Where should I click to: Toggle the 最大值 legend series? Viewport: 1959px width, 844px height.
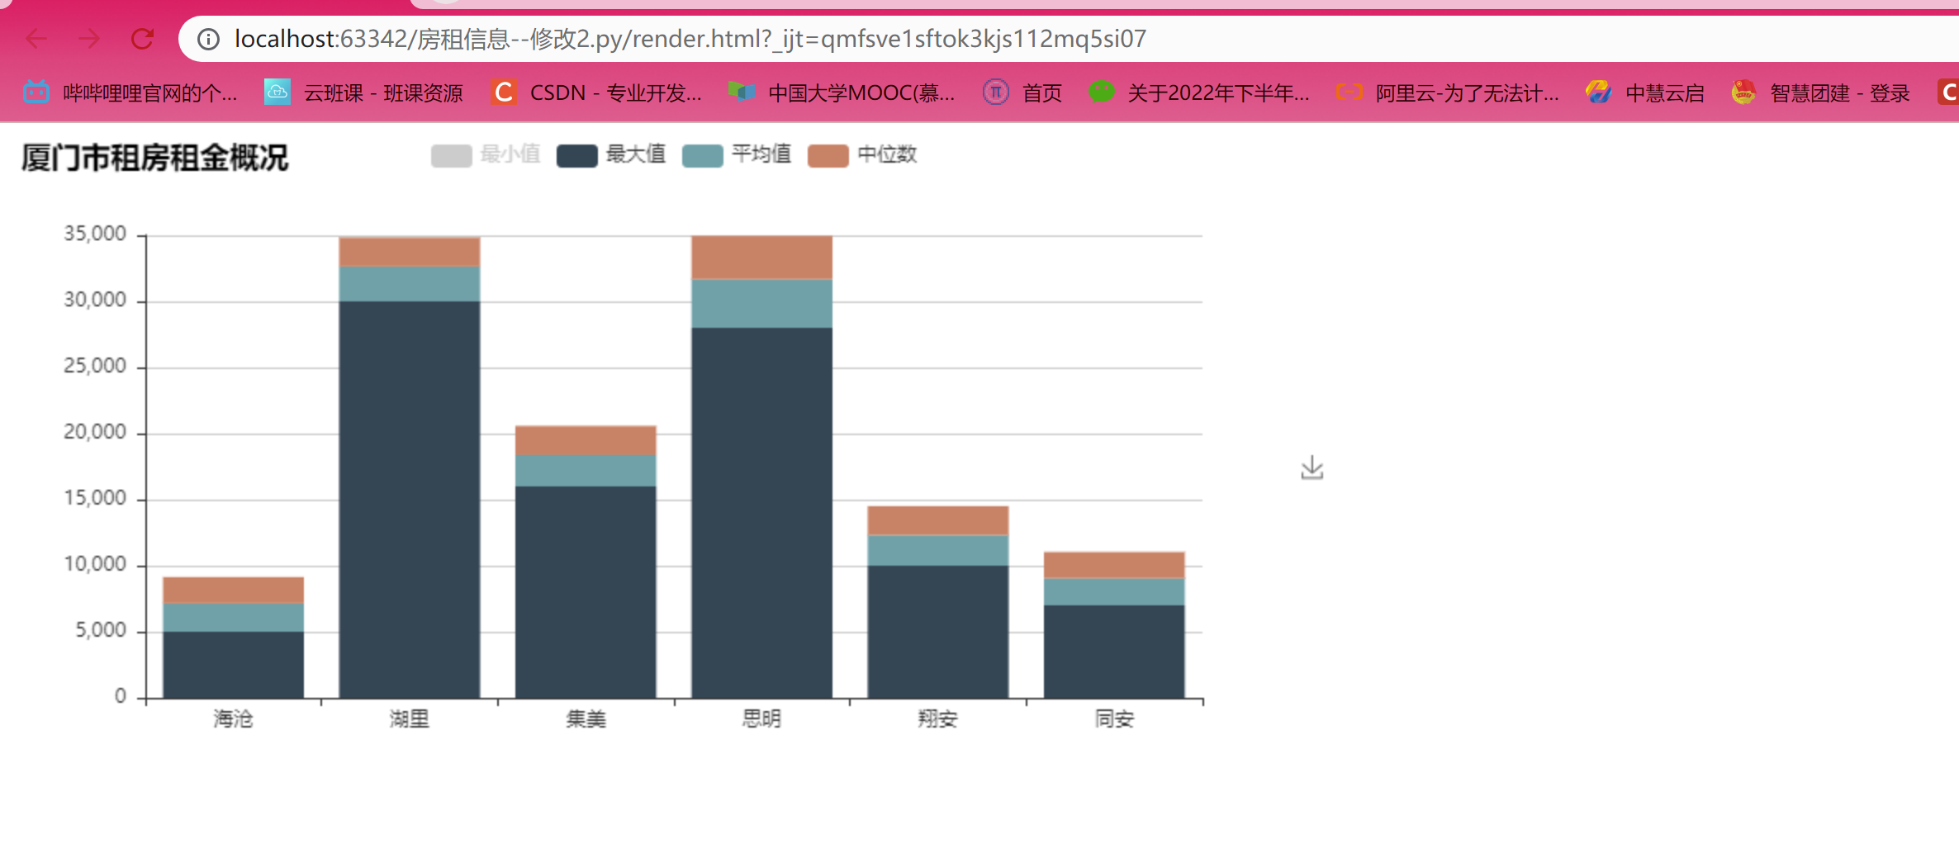coord(612,154)
